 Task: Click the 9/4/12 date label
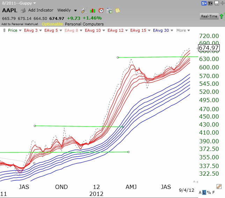[187, 190]
